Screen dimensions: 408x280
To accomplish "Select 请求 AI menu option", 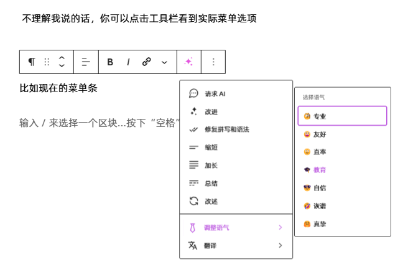I will click(x=215, y=93).
